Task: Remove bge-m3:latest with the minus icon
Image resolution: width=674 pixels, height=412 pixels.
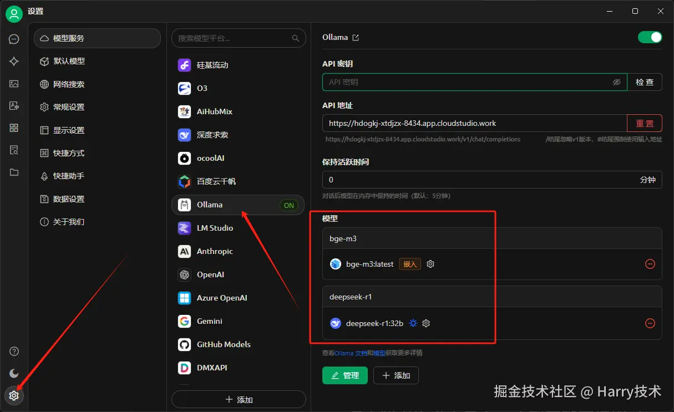Action: click(650, 264)
